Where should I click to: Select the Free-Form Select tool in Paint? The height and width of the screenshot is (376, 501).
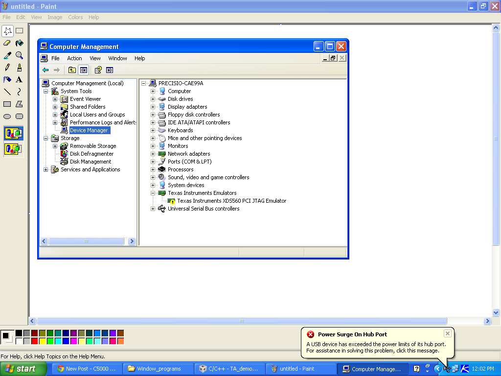7,31
